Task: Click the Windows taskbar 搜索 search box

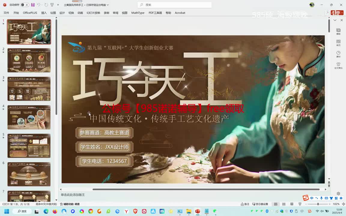Action: point(22,211)
